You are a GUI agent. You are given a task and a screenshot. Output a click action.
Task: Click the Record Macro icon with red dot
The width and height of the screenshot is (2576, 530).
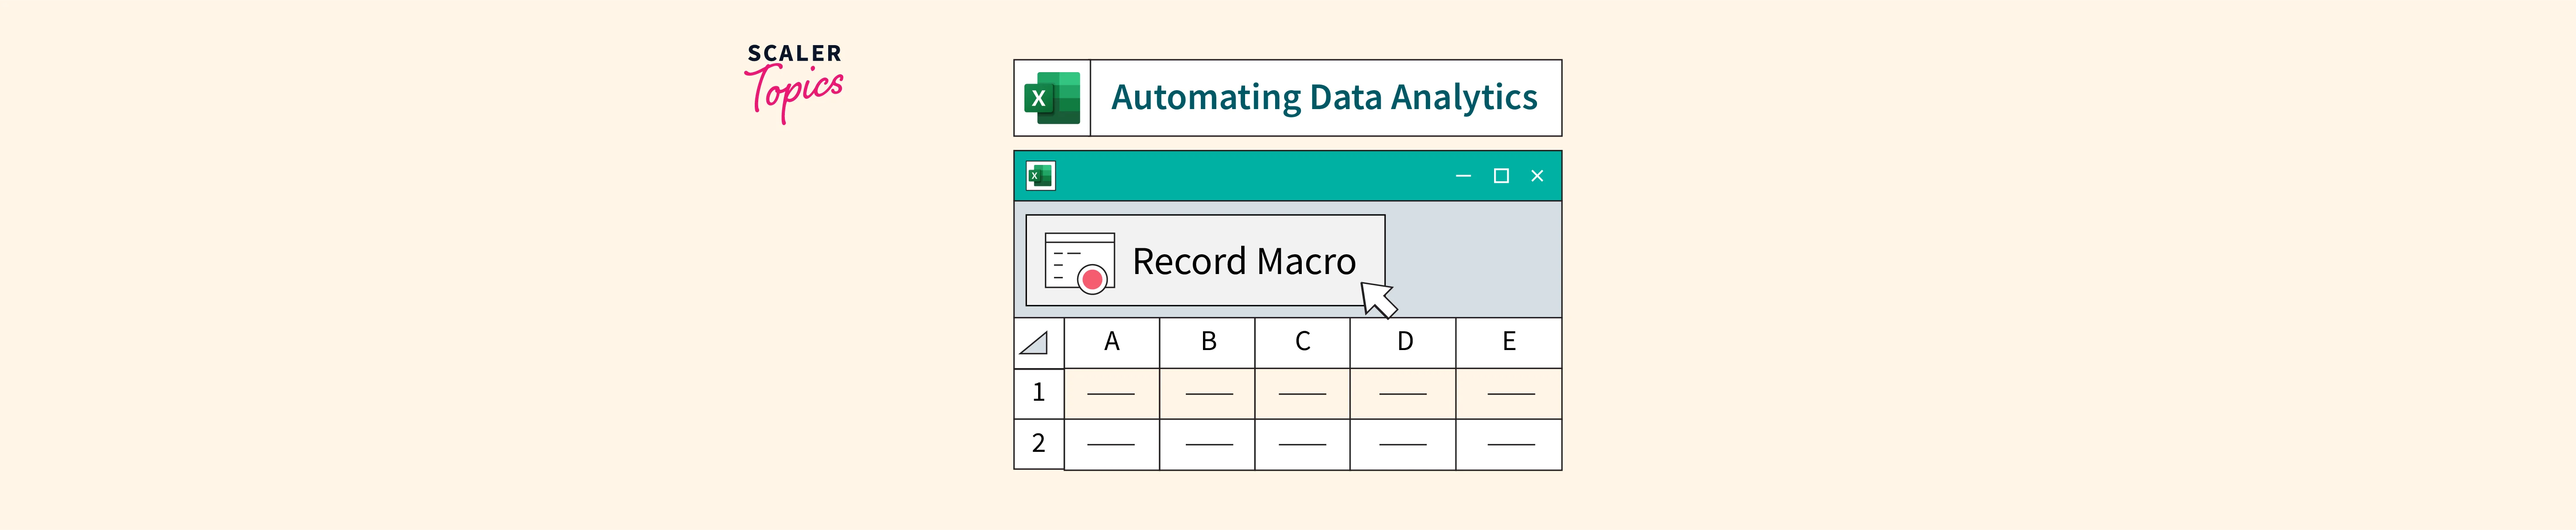click(1079, 262)
